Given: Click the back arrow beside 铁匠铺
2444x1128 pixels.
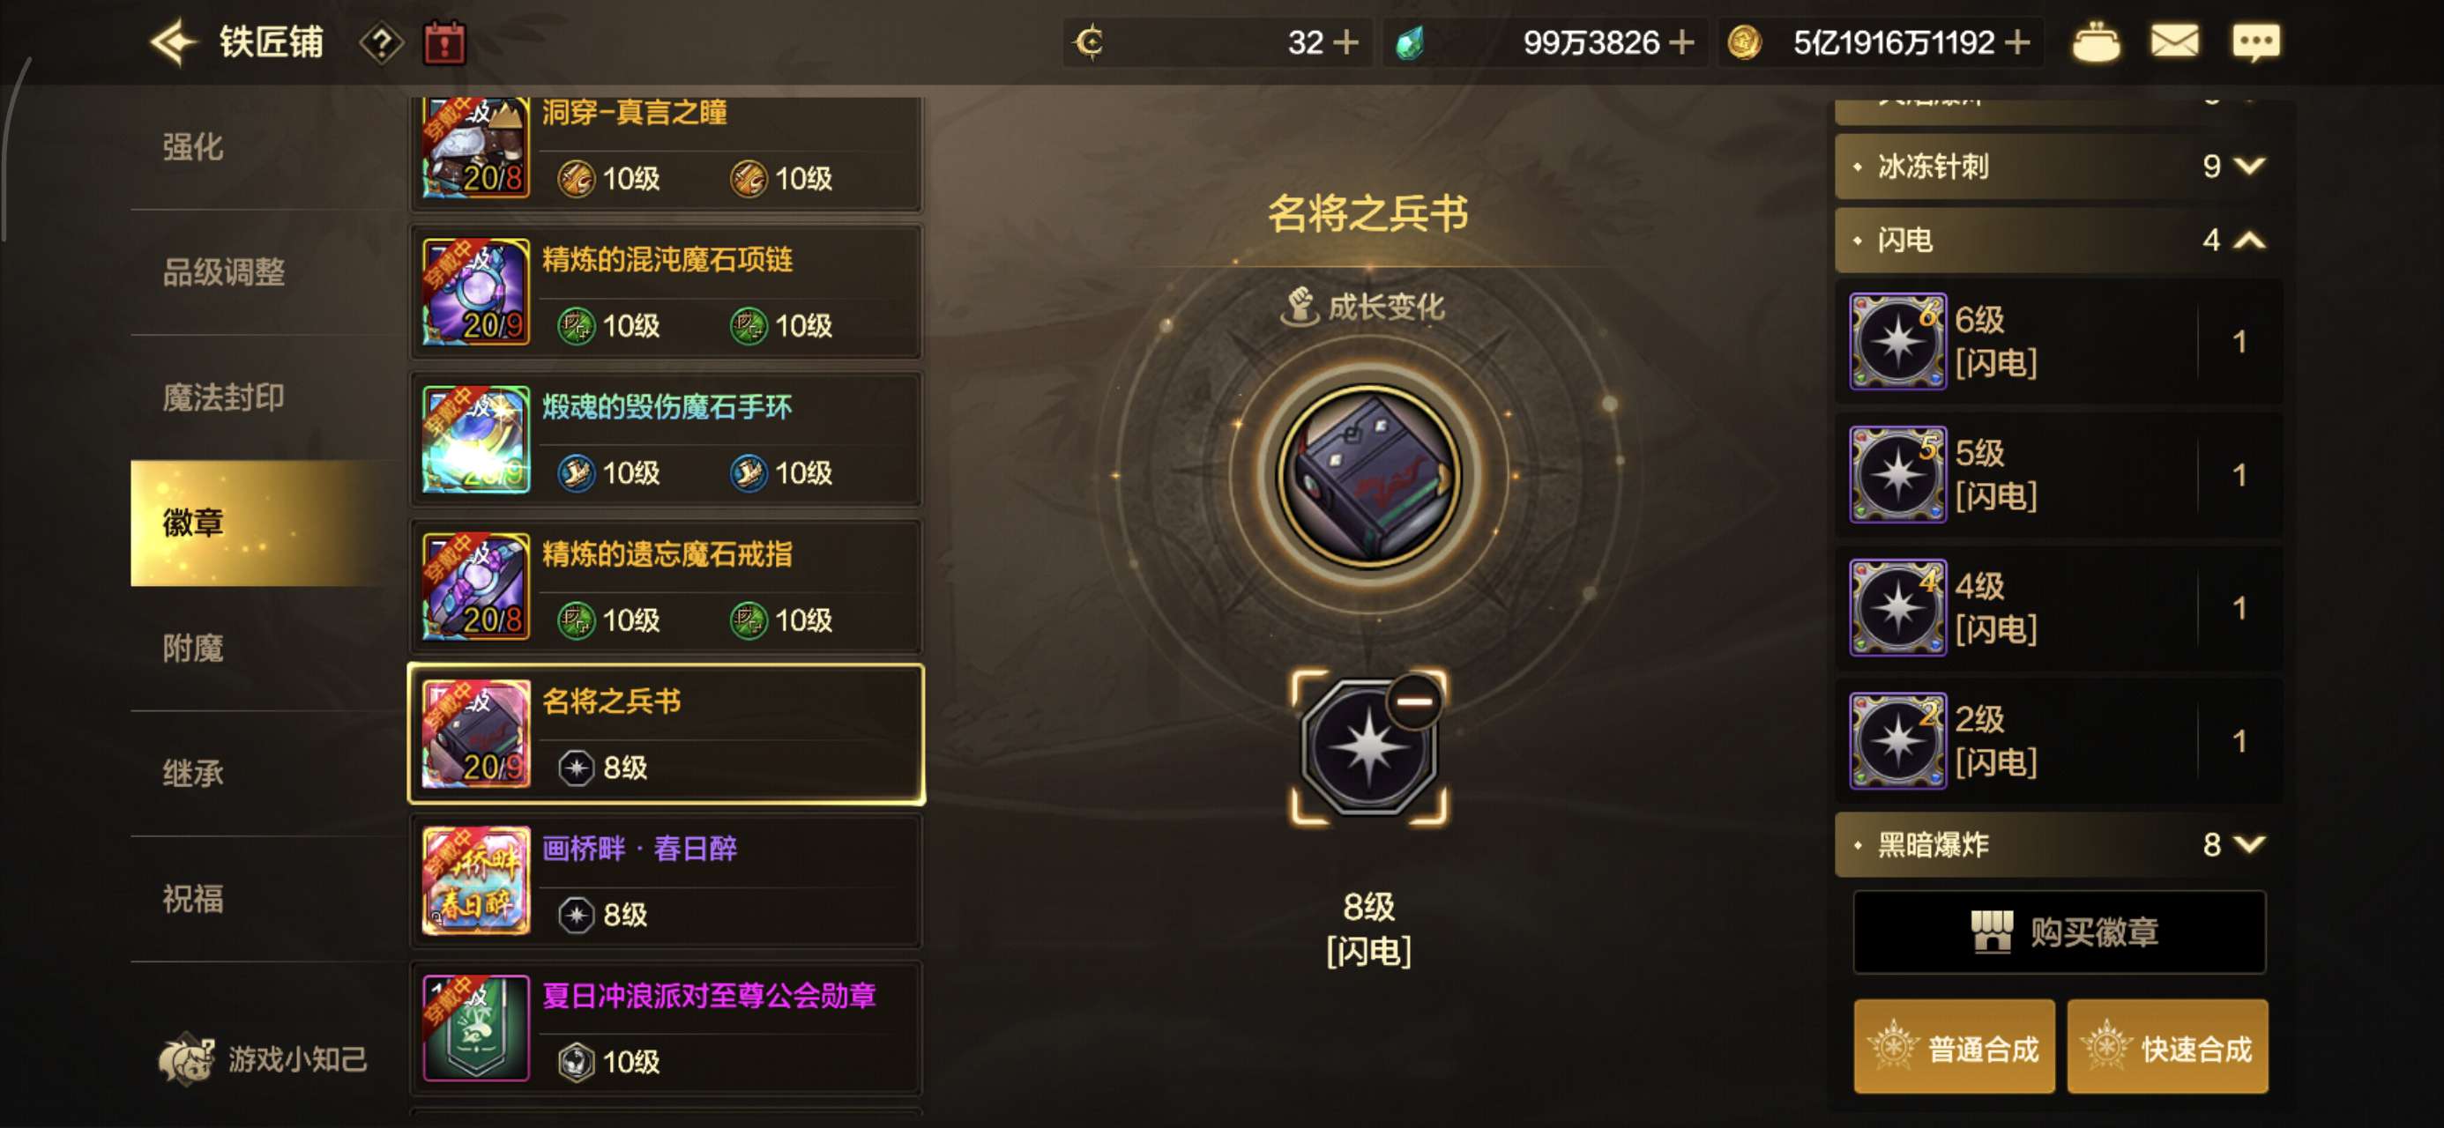Looking at the screenshot, I should pos(173,42).
